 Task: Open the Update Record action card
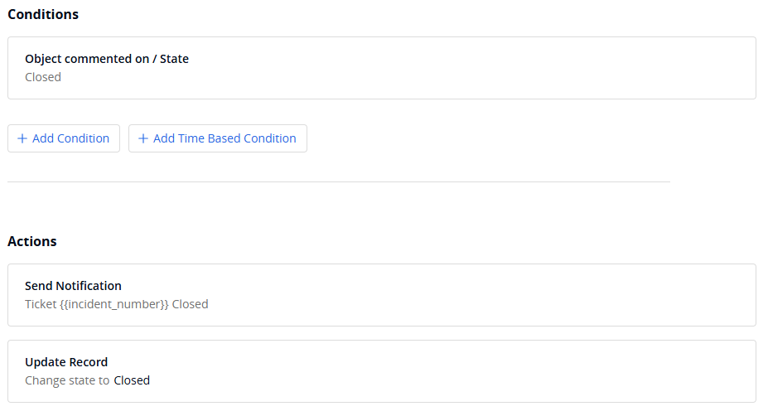pyautogui.click(x=381, y=371)
